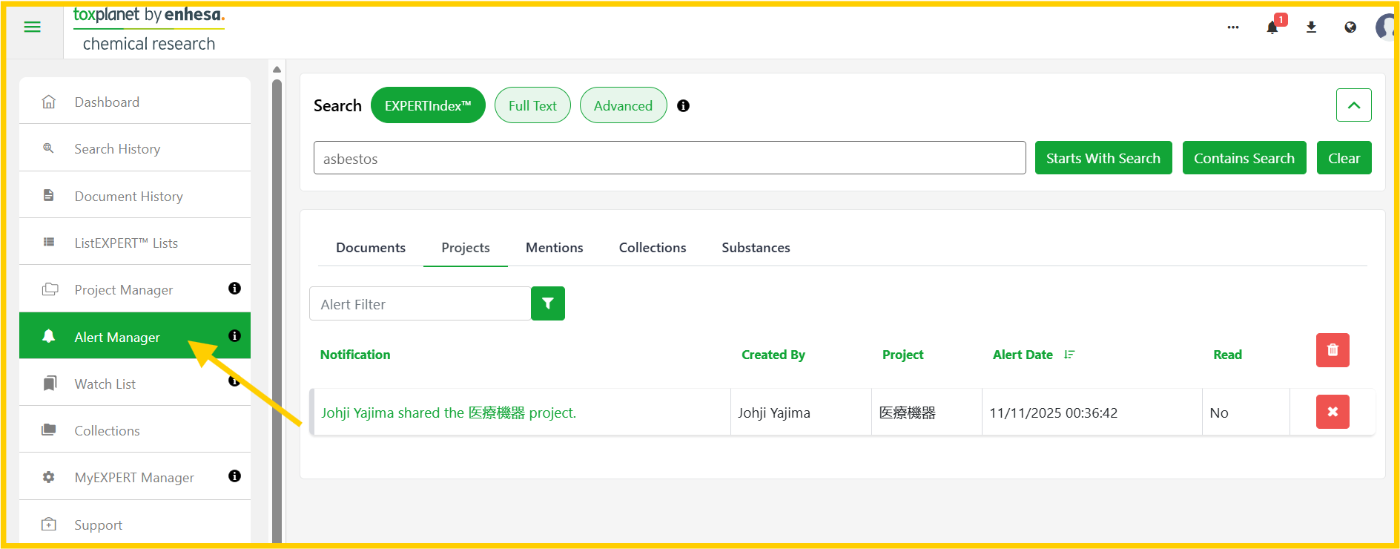Switch search mode to Full Text

tap(532, 105)
